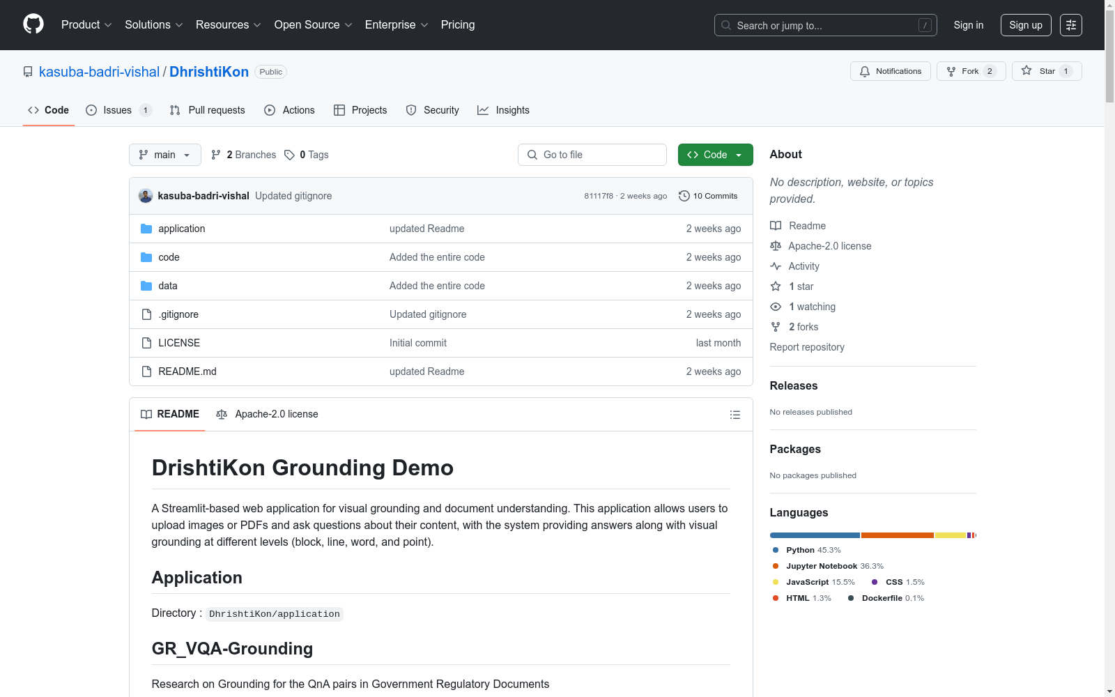Viewport: 1115px width, 697px height.
Task: Click the Sign up button
Action: point(1026,25)
